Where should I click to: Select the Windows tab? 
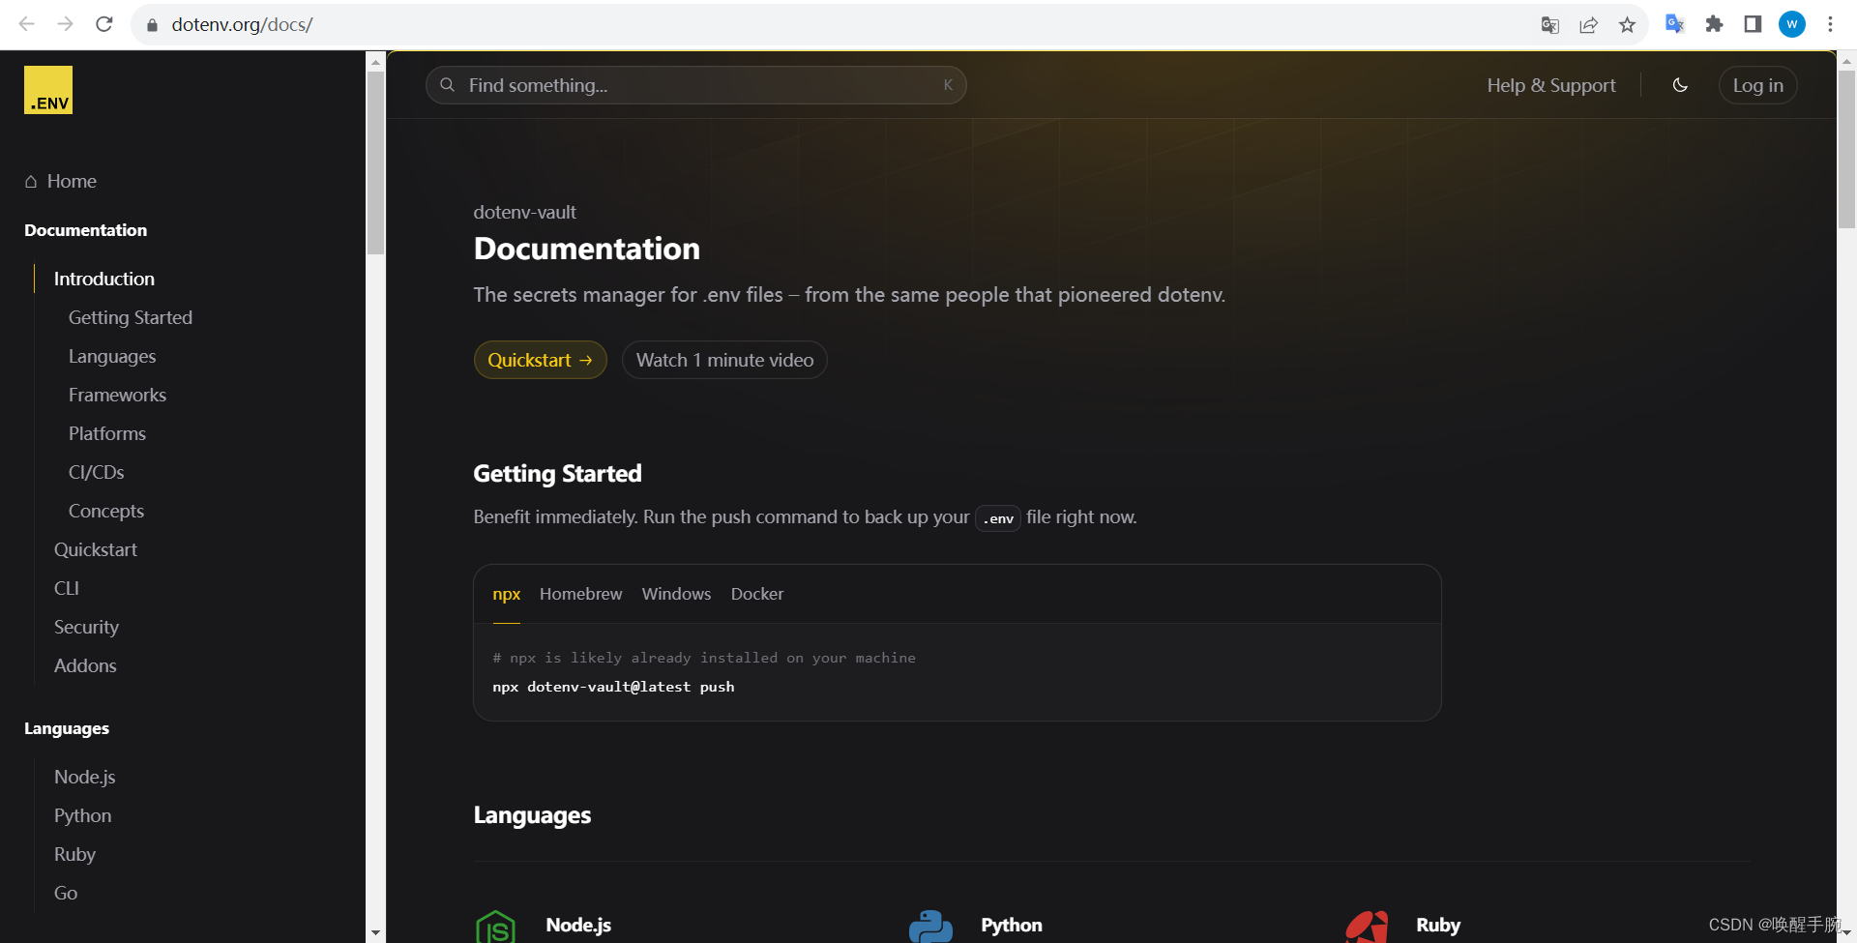(676, 594)
